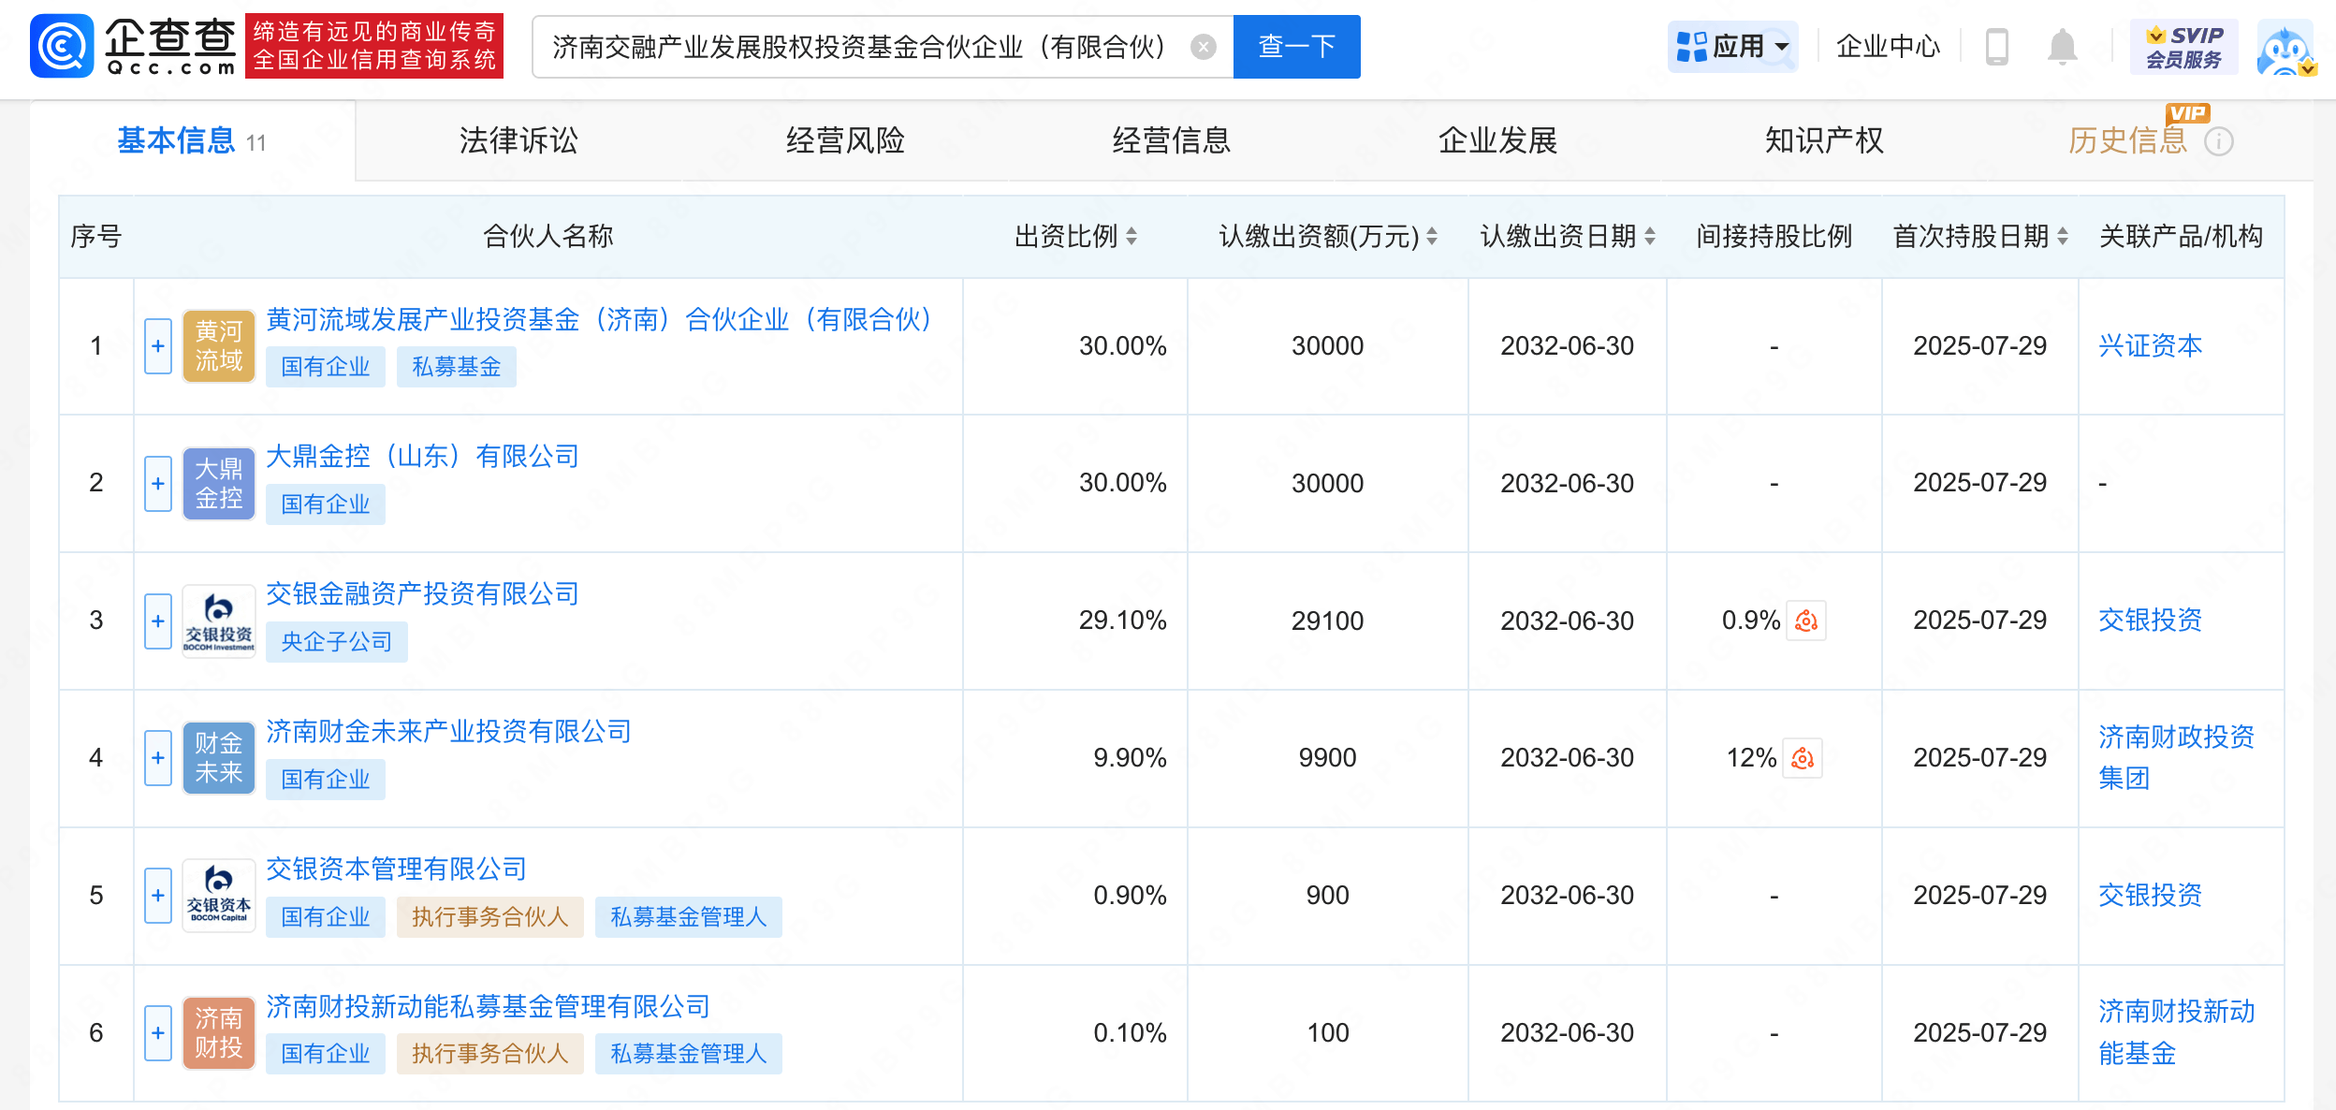Click 执行事务合伙人 tag under 交银资本管理
This screenshot has width=2336, height=1110.
(490, 917)
